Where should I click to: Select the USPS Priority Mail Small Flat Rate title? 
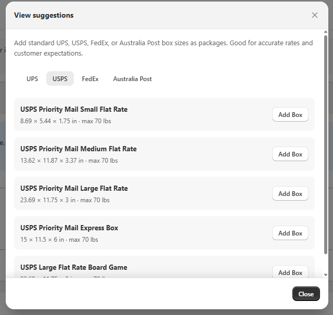74,110
